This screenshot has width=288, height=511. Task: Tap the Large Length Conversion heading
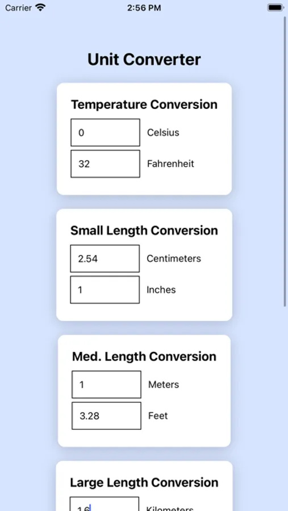(144, 482)
